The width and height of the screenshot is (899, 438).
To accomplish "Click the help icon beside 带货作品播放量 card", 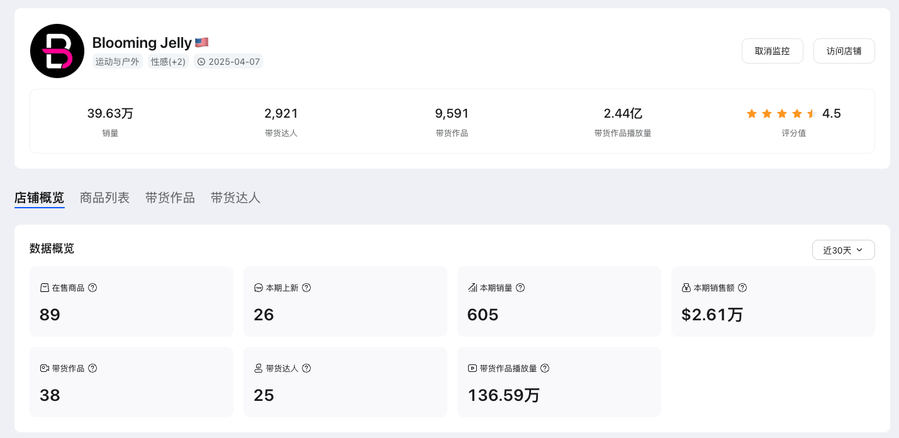I will (545, 368).
